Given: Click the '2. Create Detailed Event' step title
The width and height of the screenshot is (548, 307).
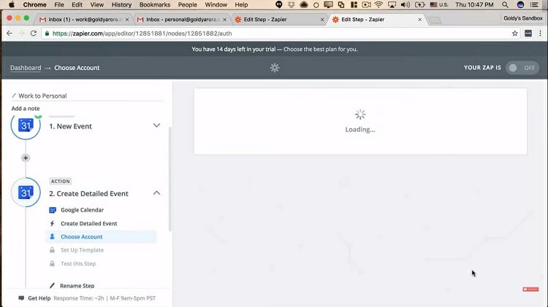Looking at the screenshot, I should click(88, 194).
